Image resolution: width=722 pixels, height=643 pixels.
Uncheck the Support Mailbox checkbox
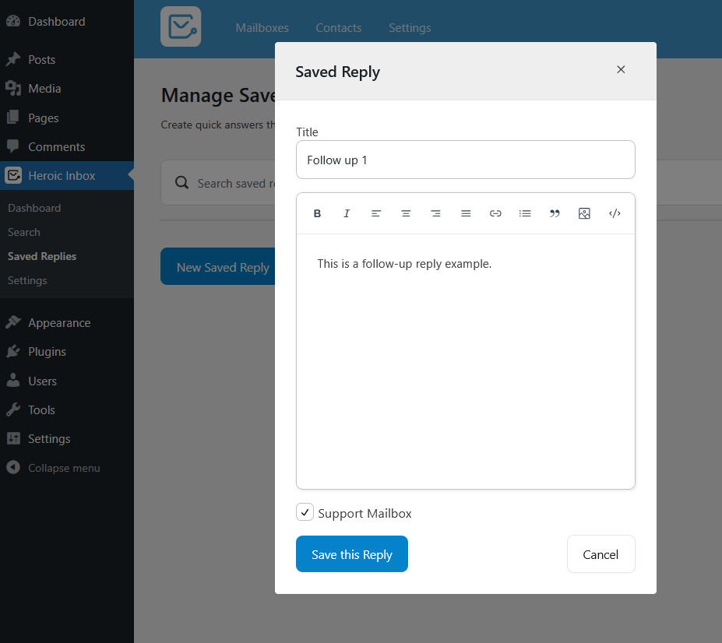tap(305, 512)
